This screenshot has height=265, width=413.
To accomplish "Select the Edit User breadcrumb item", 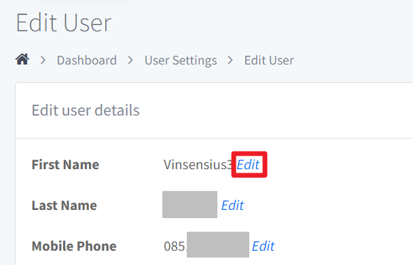I will pyautogui.click(x=269, y=60).
